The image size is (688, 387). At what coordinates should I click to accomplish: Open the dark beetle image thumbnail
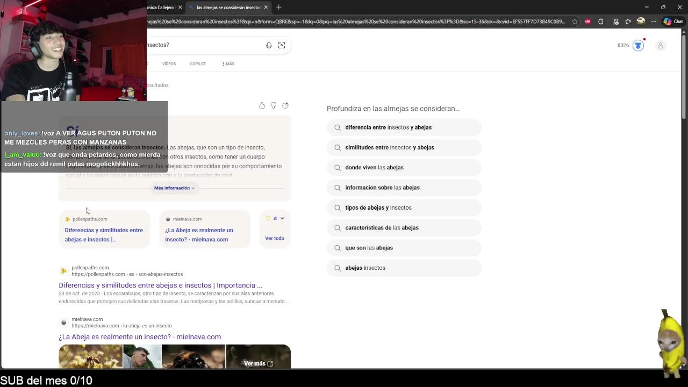tap(193, 356)
